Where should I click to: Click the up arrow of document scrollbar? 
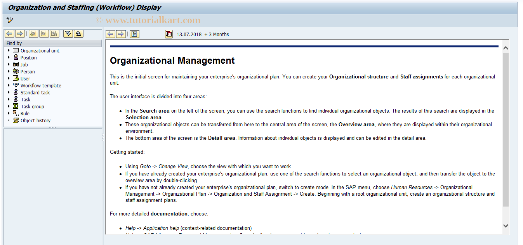506,48
